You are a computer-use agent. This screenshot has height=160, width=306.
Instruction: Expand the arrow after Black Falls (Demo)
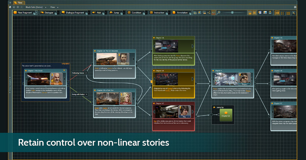[46, 7]
